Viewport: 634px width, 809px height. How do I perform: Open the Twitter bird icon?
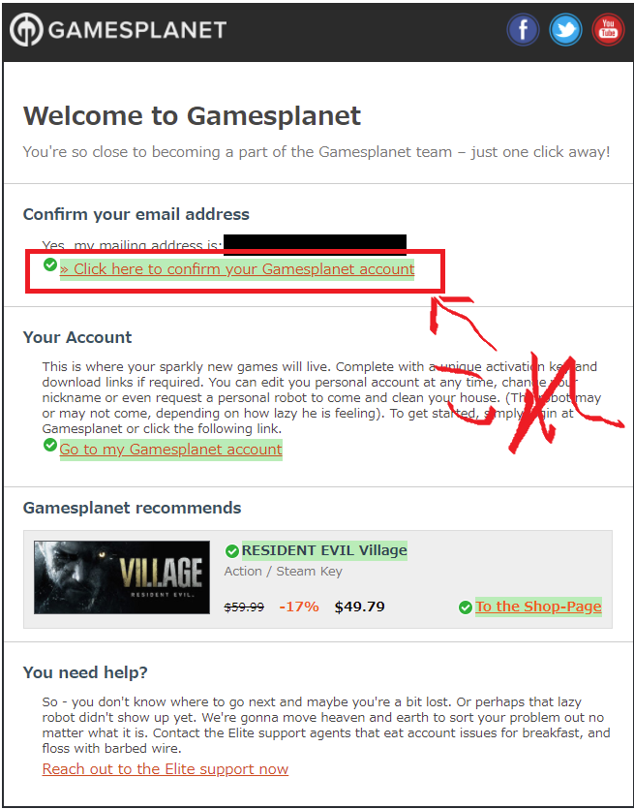(565, 29)
